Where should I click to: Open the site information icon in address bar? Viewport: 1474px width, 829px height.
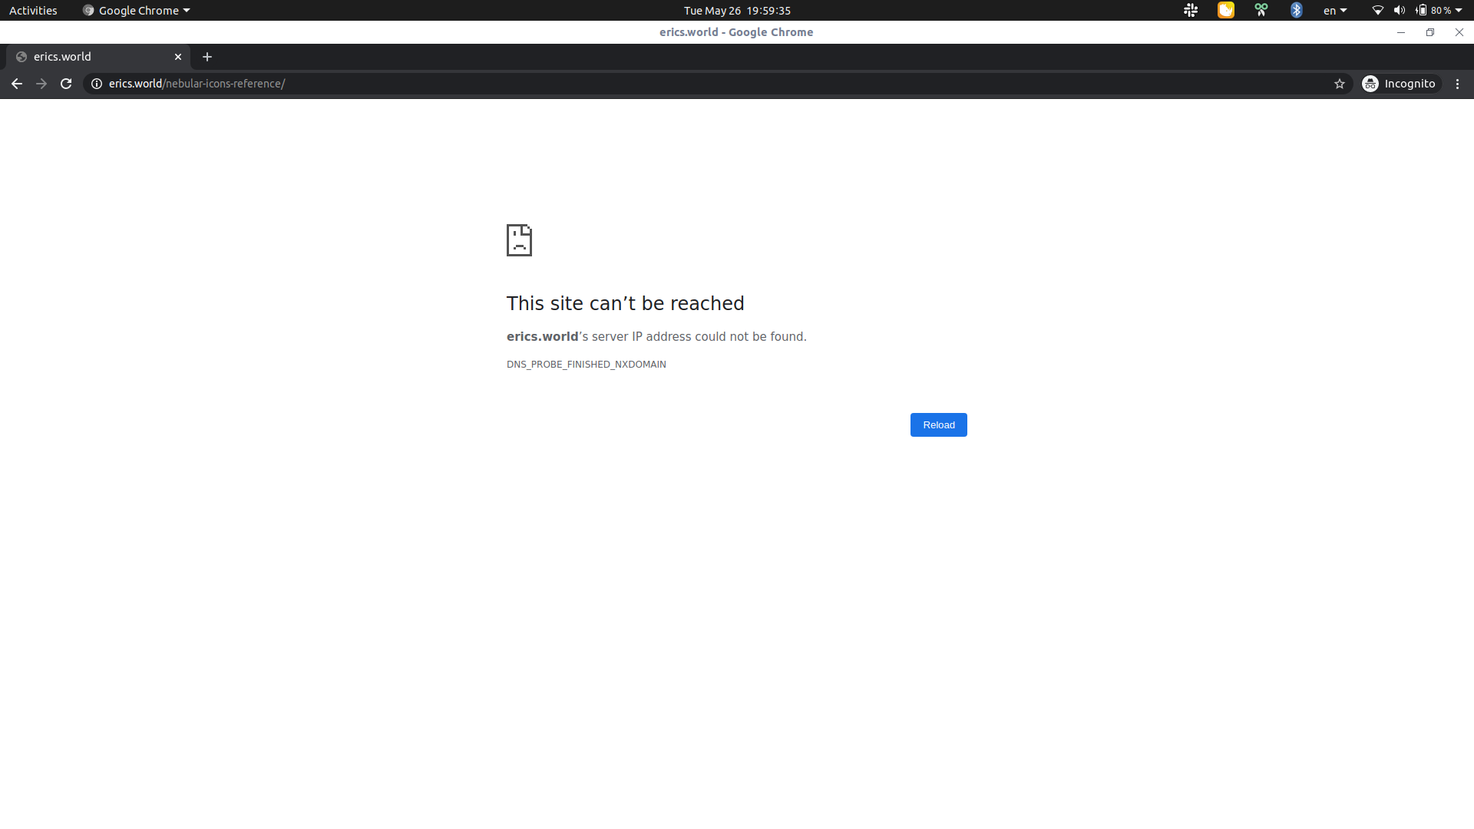point(96,84)
